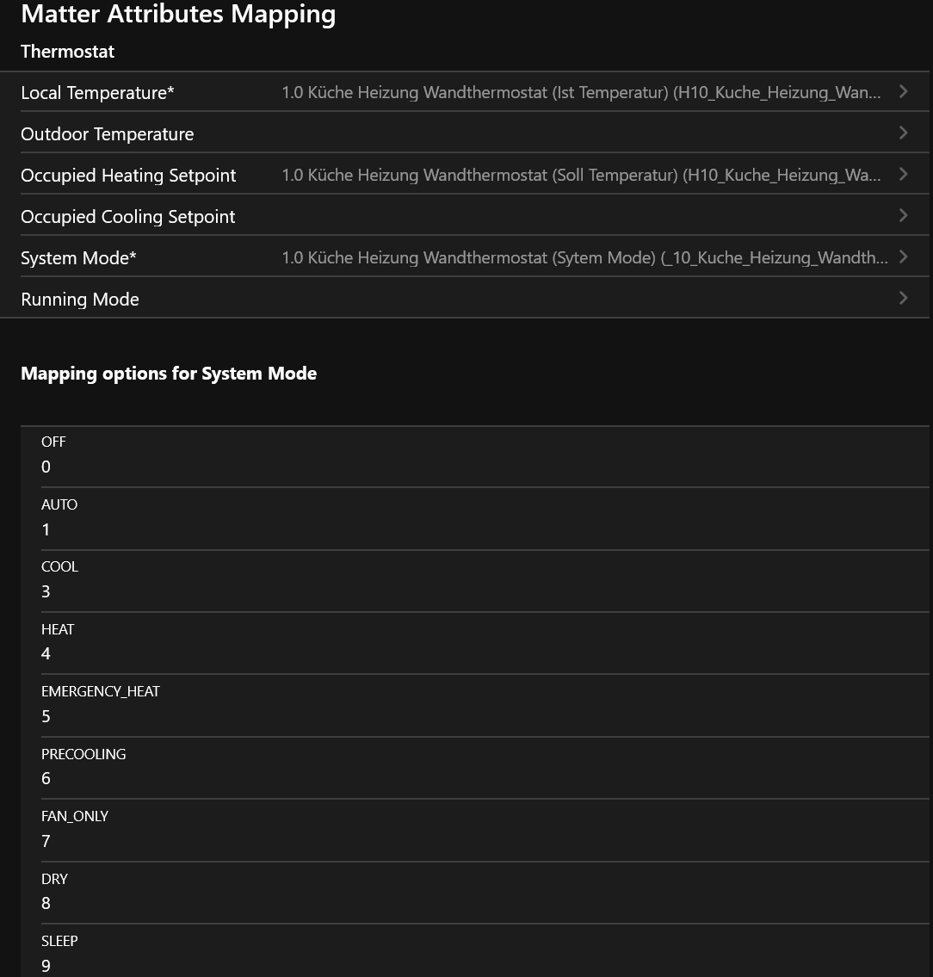Select the DRY mapping value field

(482, 903)
